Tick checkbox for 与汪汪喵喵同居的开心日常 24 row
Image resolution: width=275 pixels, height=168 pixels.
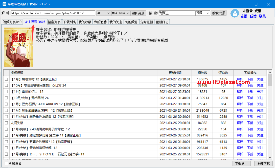tap(6, 85)
